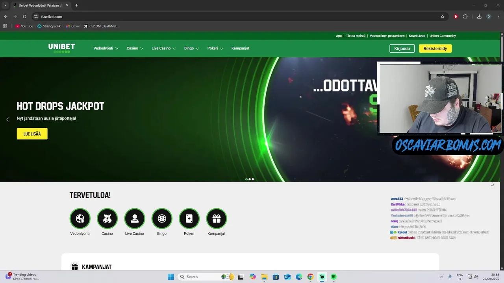Open the Chrome extensions puzzle icon
This screenshot has height=283, width=504.
point(465,17)
